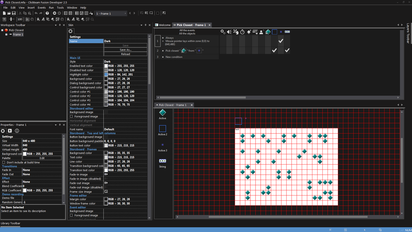412x232 pixels.
Task: Click the Undo arrow in the toolbar
Action: coord(36,13)
